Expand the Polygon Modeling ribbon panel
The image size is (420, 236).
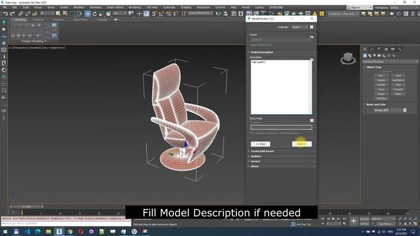[x=33, y=41]
